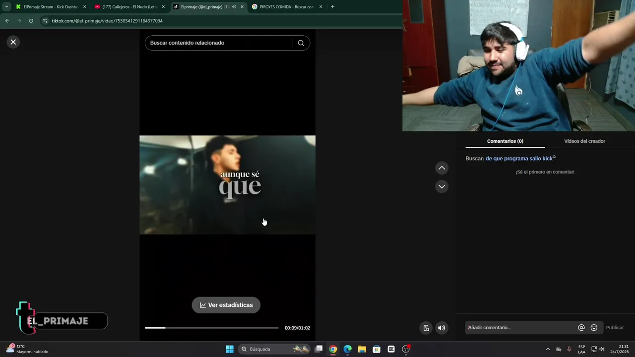The height and width of the screenshot is (357, 635).
Task: Click the cloud-off icon in system tray
Action: 559,349
